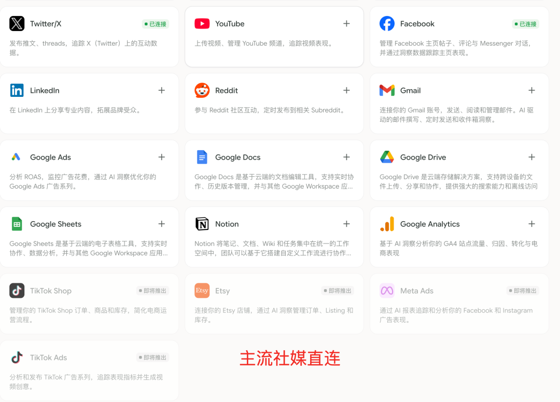Add Google Drive with plus button

(x=531, y=157)
